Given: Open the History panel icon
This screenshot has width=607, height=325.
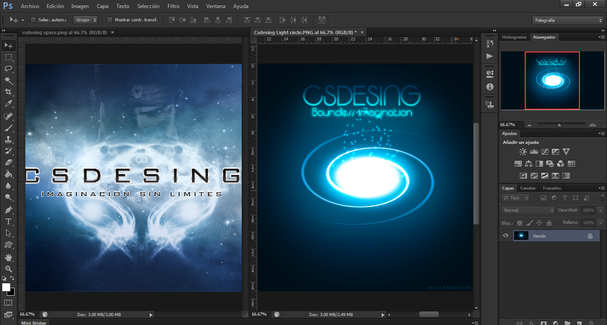Looking at the screenshot, I should click(490, 44).
